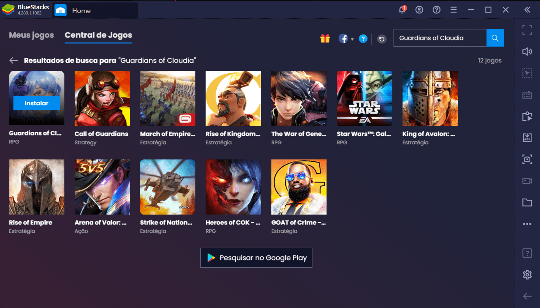Take a screenshot with the sidebar icon
The height and width of the screenshot is (308, 540).
tap(527, 159)
